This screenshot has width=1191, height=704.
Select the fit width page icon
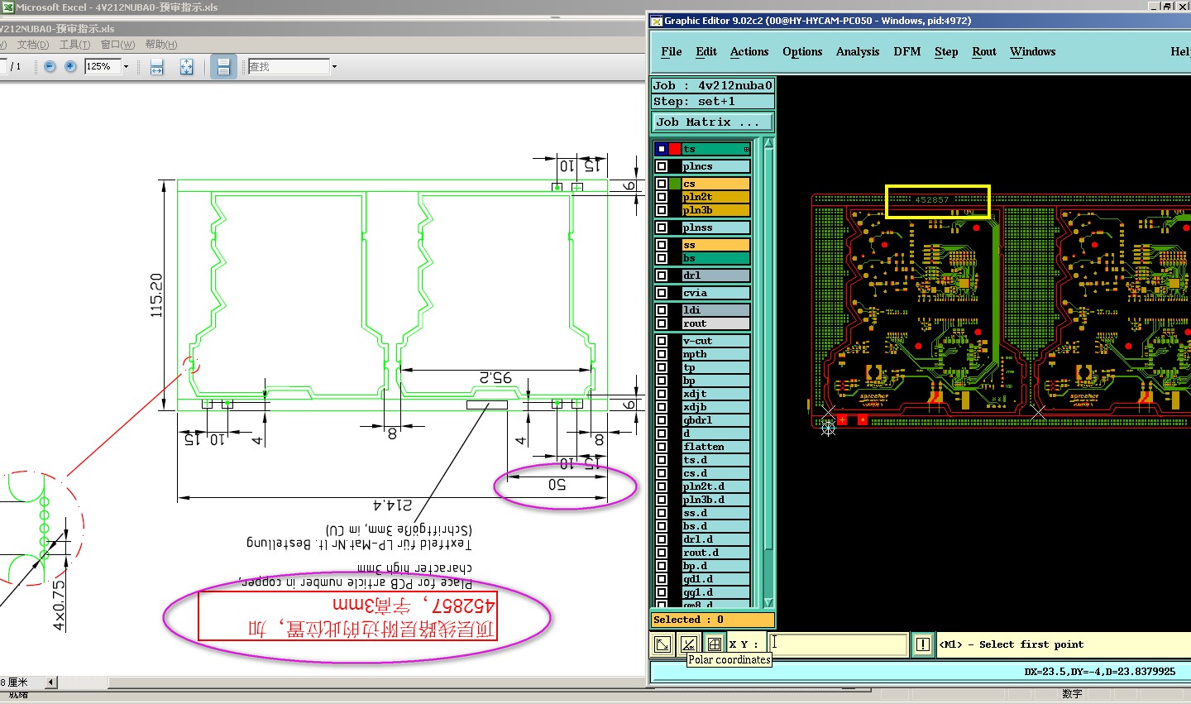(x=157, y=67)
